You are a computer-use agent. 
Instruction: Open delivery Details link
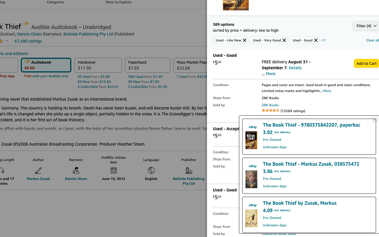[x=295, y=68]
